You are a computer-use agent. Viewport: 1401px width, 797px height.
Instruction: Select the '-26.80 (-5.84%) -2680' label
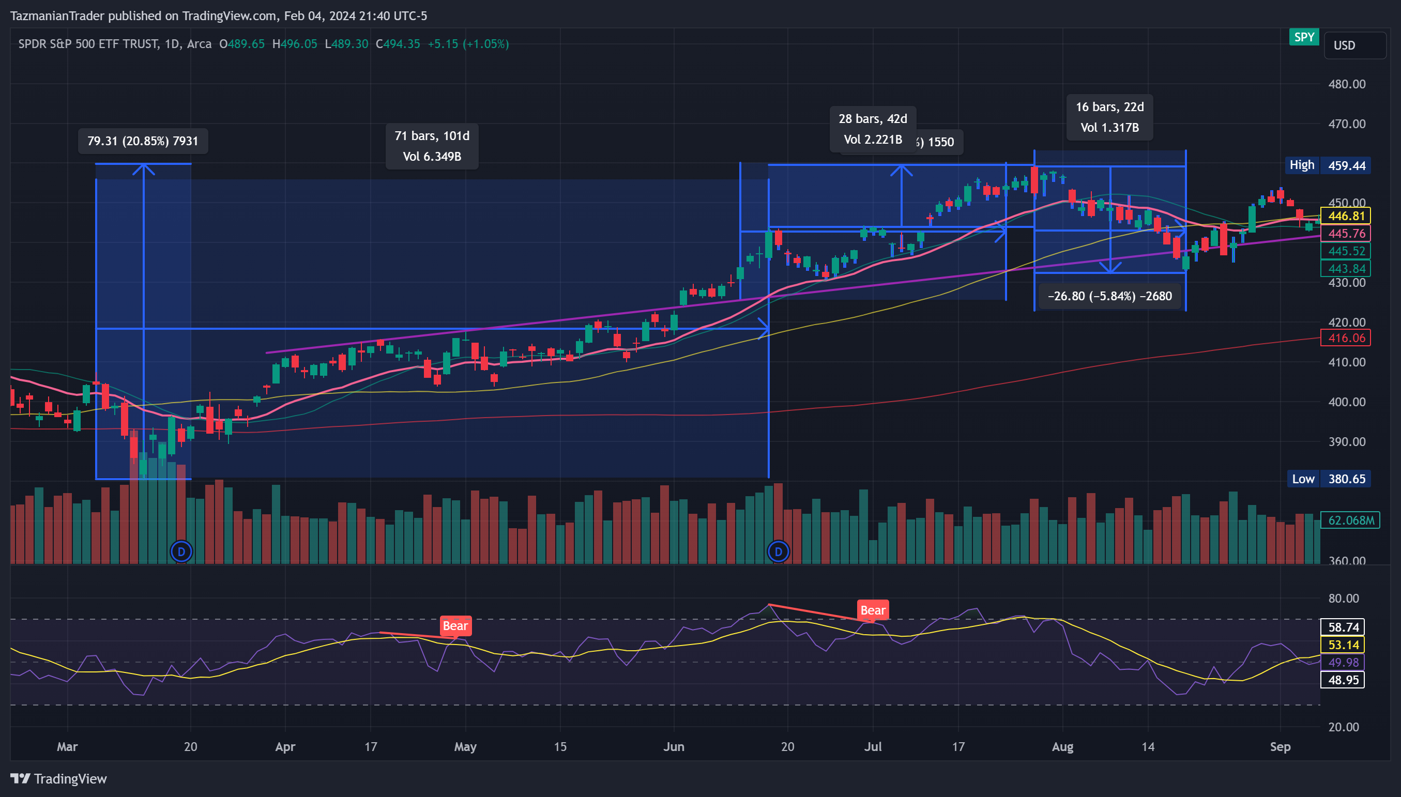(1110, 296)
